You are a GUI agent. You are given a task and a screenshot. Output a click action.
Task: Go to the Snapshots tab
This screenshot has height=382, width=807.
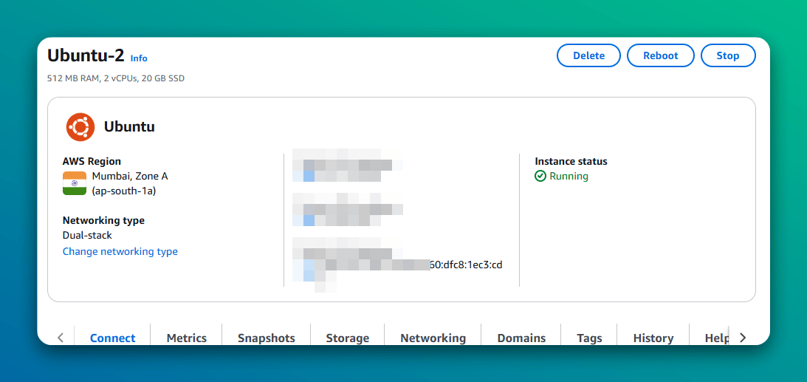coord(266,338)
